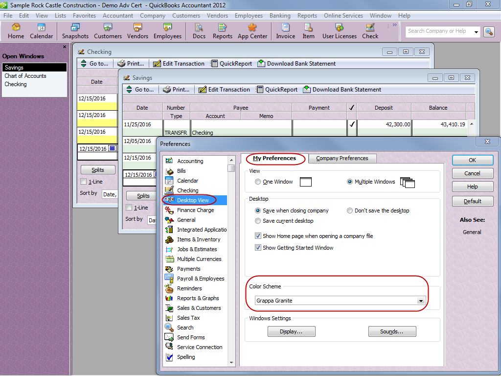Choose Save current desktop option
The image size is (501, 376).
(x=257, y=221)
